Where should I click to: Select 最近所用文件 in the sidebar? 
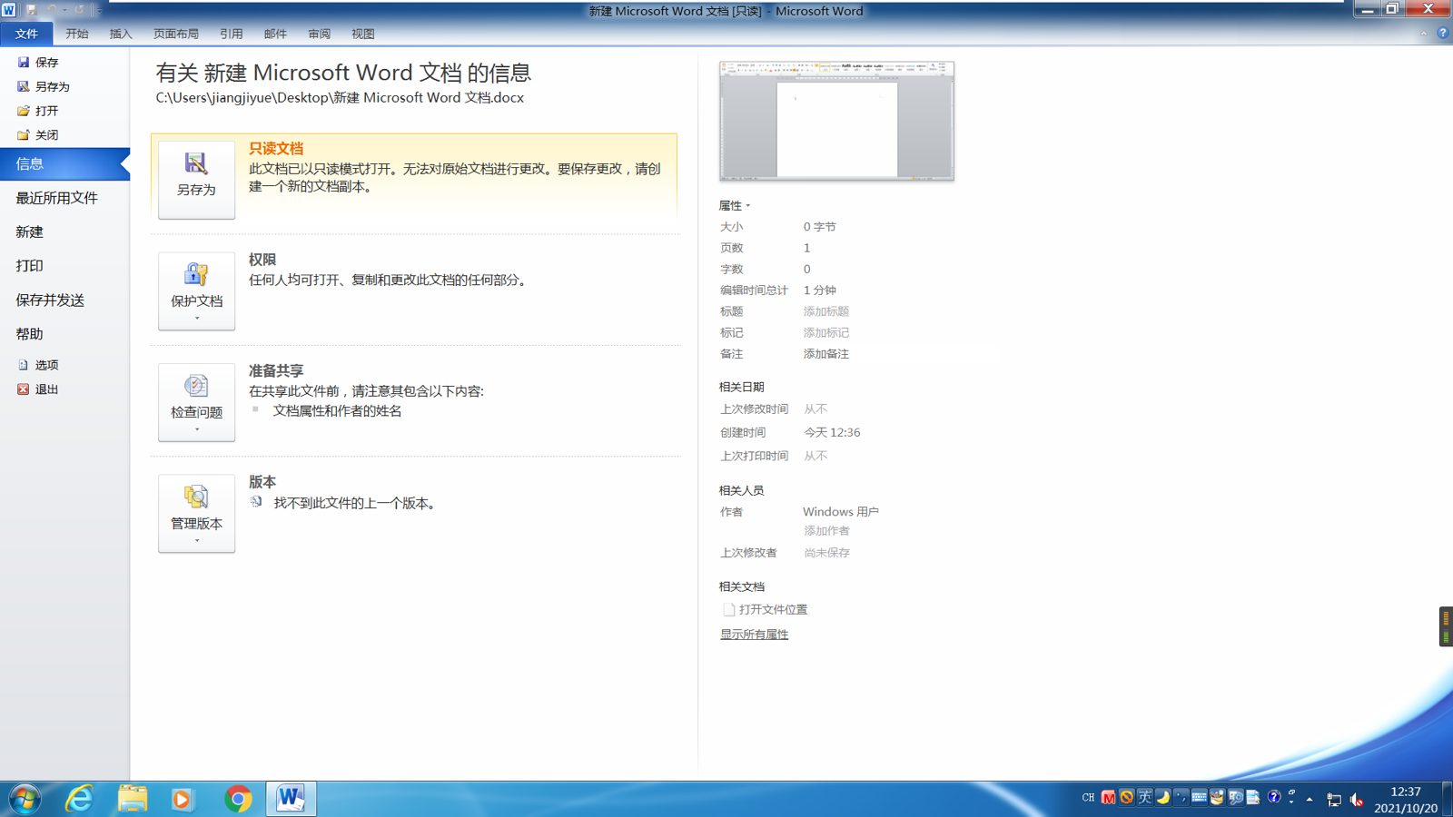click(56, 198)
